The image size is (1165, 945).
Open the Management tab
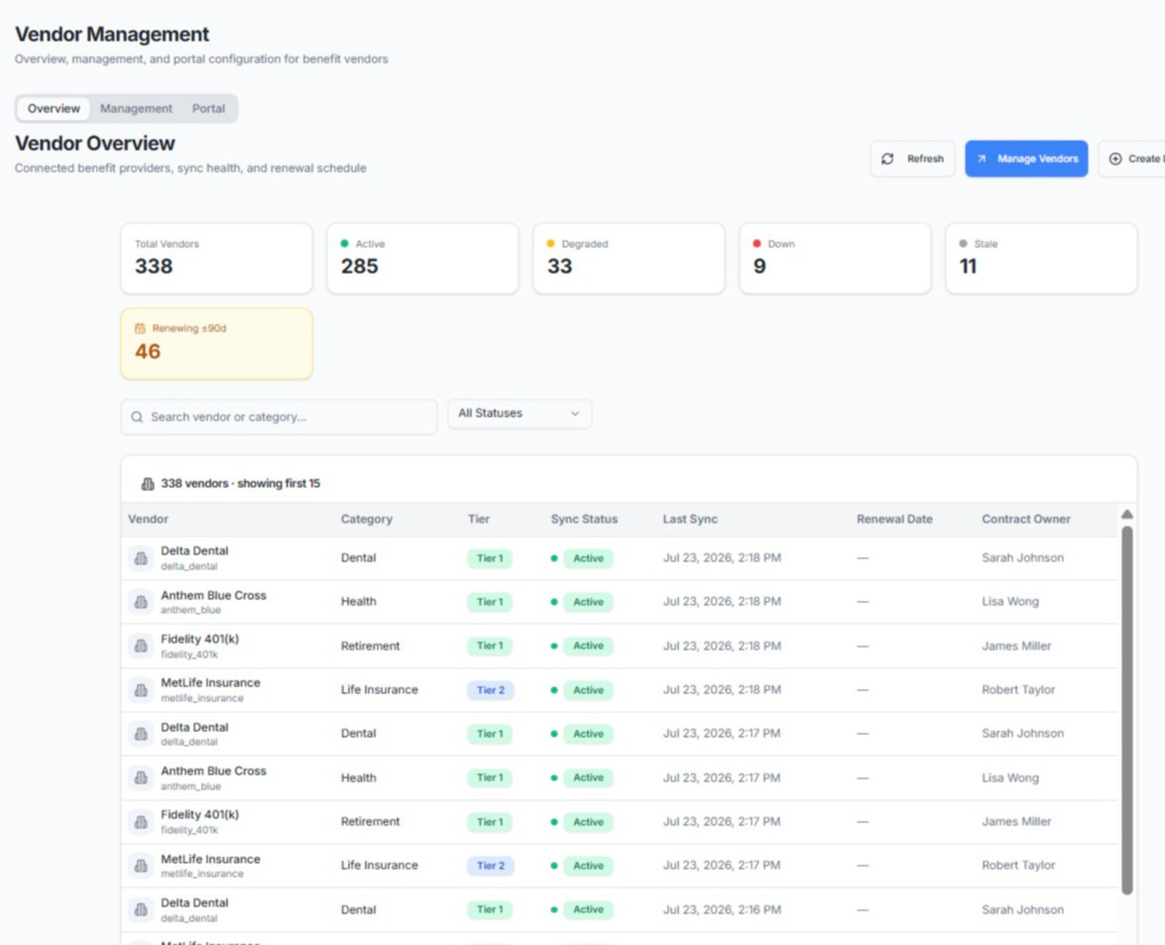(x=136, y=108)
